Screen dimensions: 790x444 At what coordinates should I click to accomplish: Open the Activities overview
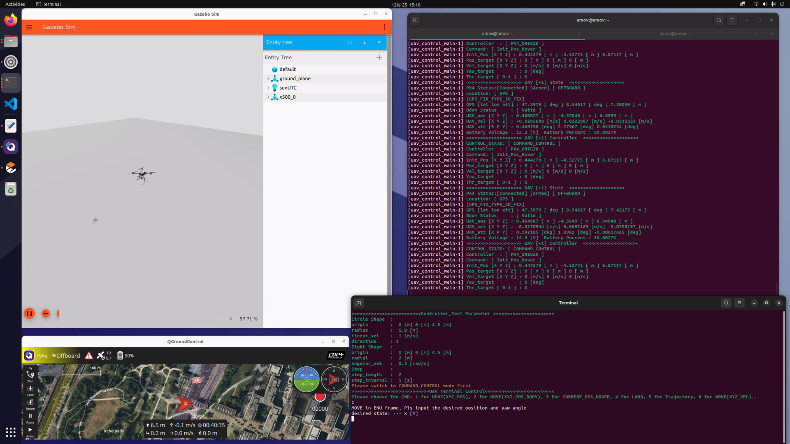(15, 4)
